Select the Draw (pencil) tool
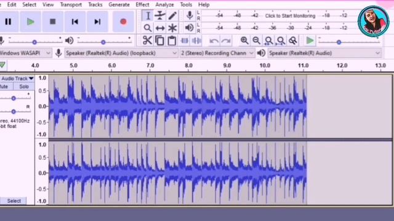Image resolution: width=394 pixels, height=221 pixels. coord(172,16)
